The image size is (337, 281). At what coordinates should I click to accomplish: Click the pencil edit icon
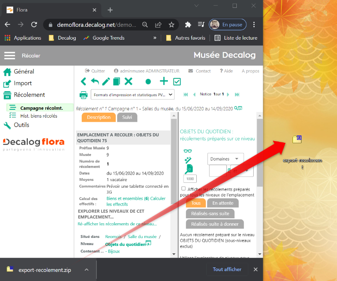pyautogui.click(x=106, y=81)
